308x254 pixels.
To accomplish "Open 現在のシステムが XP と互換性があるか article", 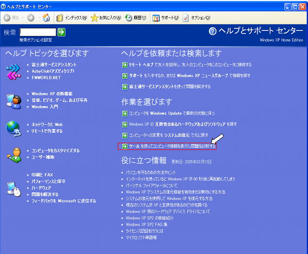I will click(167, 205).
